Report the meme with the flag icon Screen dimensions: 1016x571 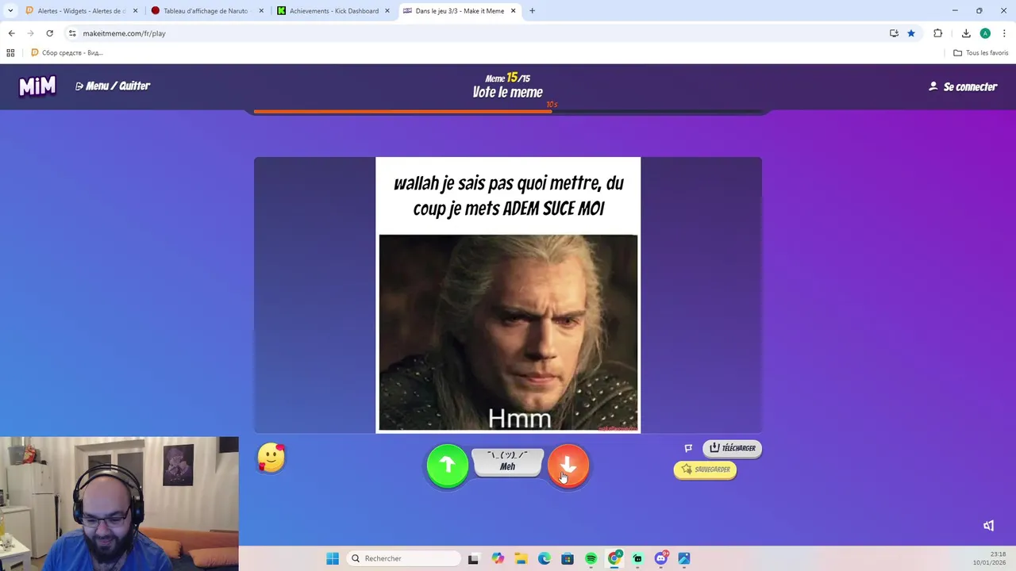(x=688, y=448)
